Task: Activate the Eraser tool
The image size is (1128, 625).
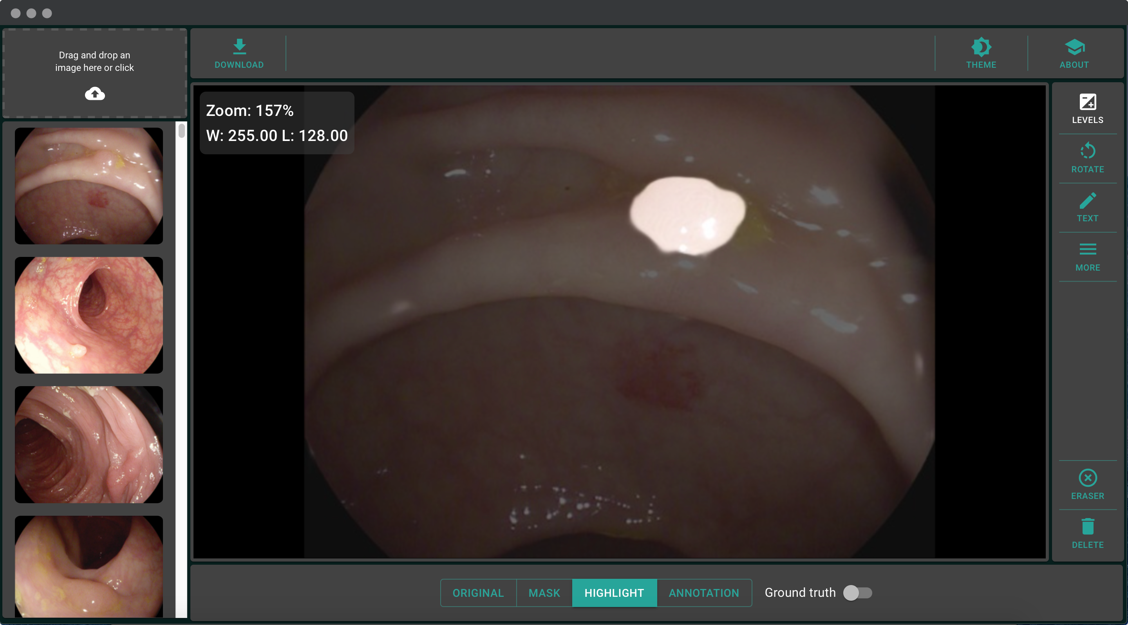Action: coord(1087,478)
